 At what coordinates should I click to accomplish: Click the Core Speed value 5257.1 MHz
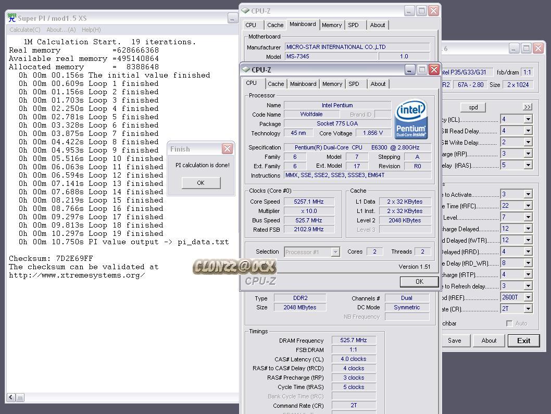[x=309, y=202]
